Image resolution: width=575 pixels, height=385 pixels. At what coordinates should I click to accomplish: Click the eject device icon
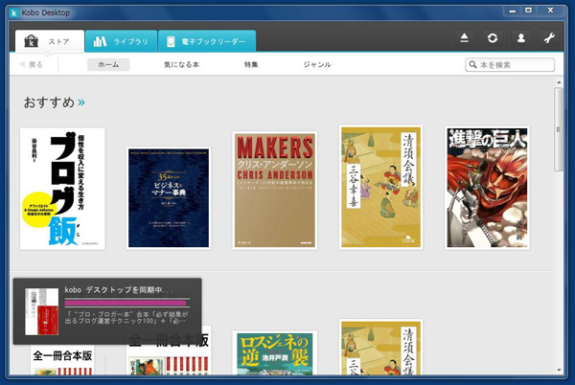point(464,38)
